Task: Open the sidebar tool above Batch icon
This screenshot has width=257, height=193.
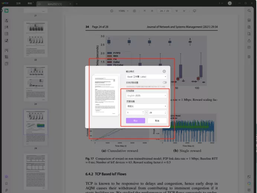Action: [6, 57]
